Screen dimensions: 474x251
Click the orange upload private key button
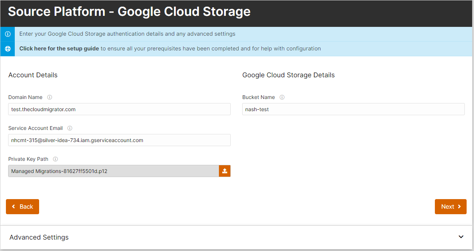pyautogui.click(x=225, y=171)
